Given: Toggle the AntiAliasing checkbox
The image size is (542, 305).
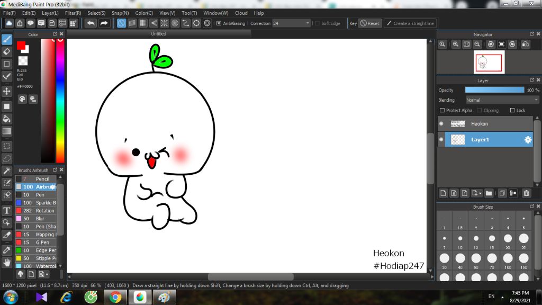Looking at the screenshot, I should pos(219,23).
